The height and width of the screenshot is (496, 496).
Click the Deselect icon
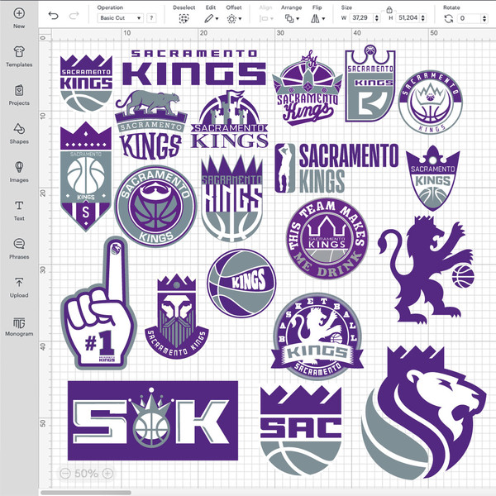[x=184, y=19]
